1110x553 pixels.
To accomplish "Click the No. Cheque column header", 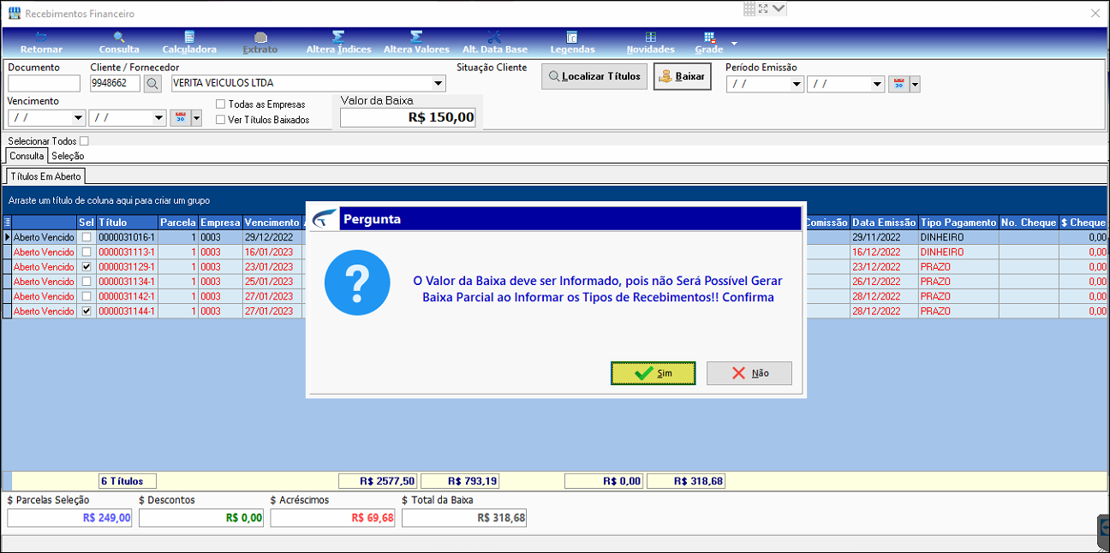I will [1029, 223].
